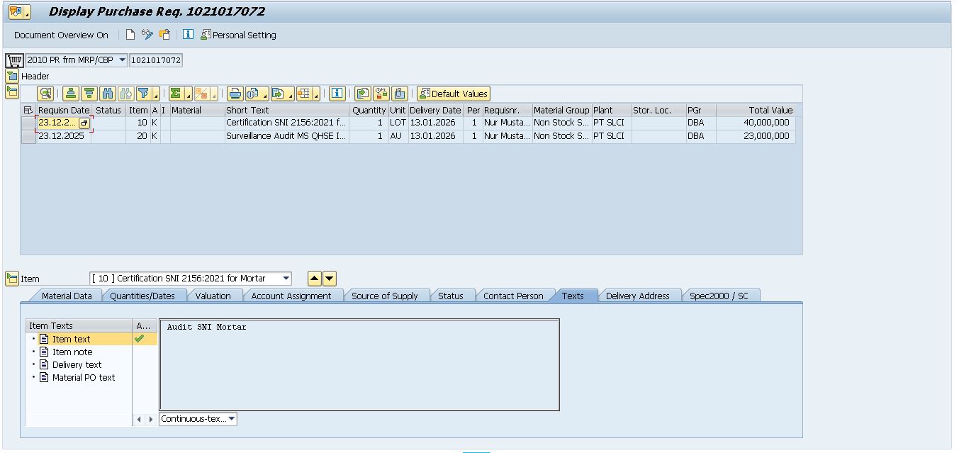Click the item grid Details magnifier icon
The image size is (959, 453).
click(x=45, y=94)
